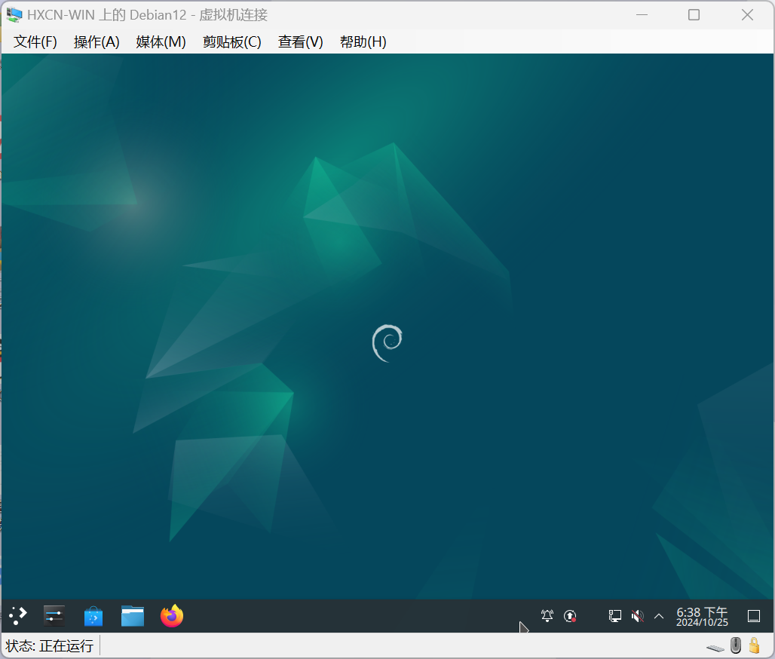Screen dimensions: 775x659
Task: Open the 查看(V) menu
Action: (301, 42)
